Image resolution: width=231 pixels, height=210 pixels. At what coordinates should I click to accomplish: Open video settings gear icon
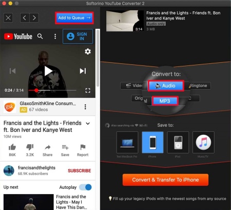[88, 51]
